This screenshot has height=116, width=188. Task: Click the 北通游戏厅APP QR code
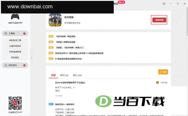15,103
